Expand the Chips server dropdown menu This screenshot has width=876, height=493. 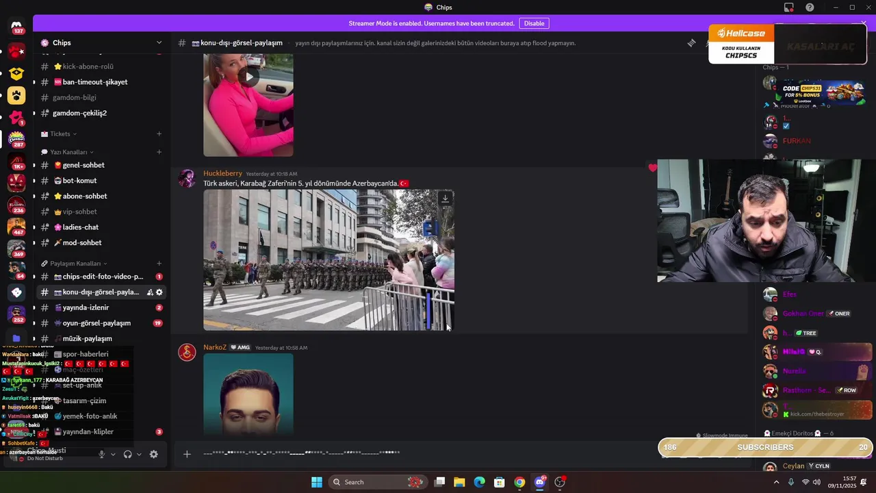pyautogui.click(x=159, y=42)
